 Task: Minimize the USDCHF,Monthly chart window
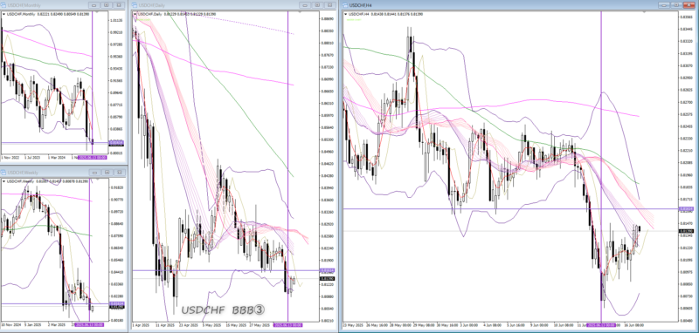coord(94,5)
